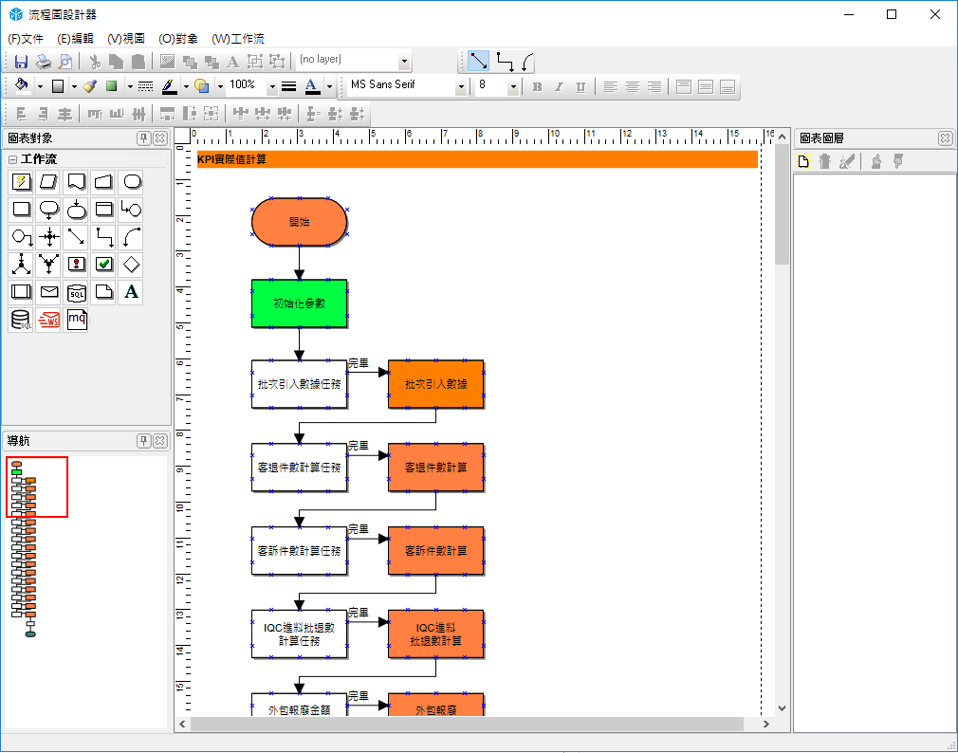Set text alignment to right
The height and width of the screenshot is (753, 958).
click(x=654, y=86)
